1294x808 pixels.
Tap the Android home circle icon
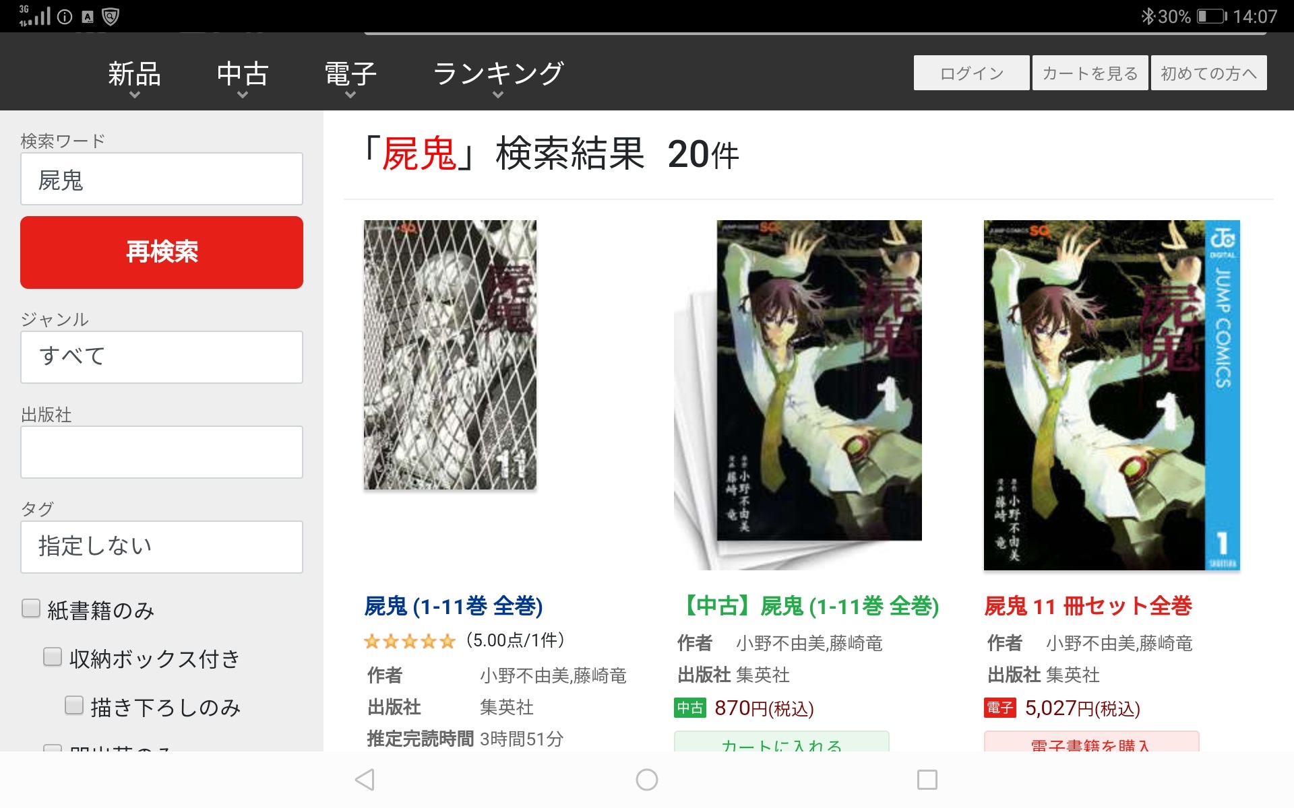point(646,780)
